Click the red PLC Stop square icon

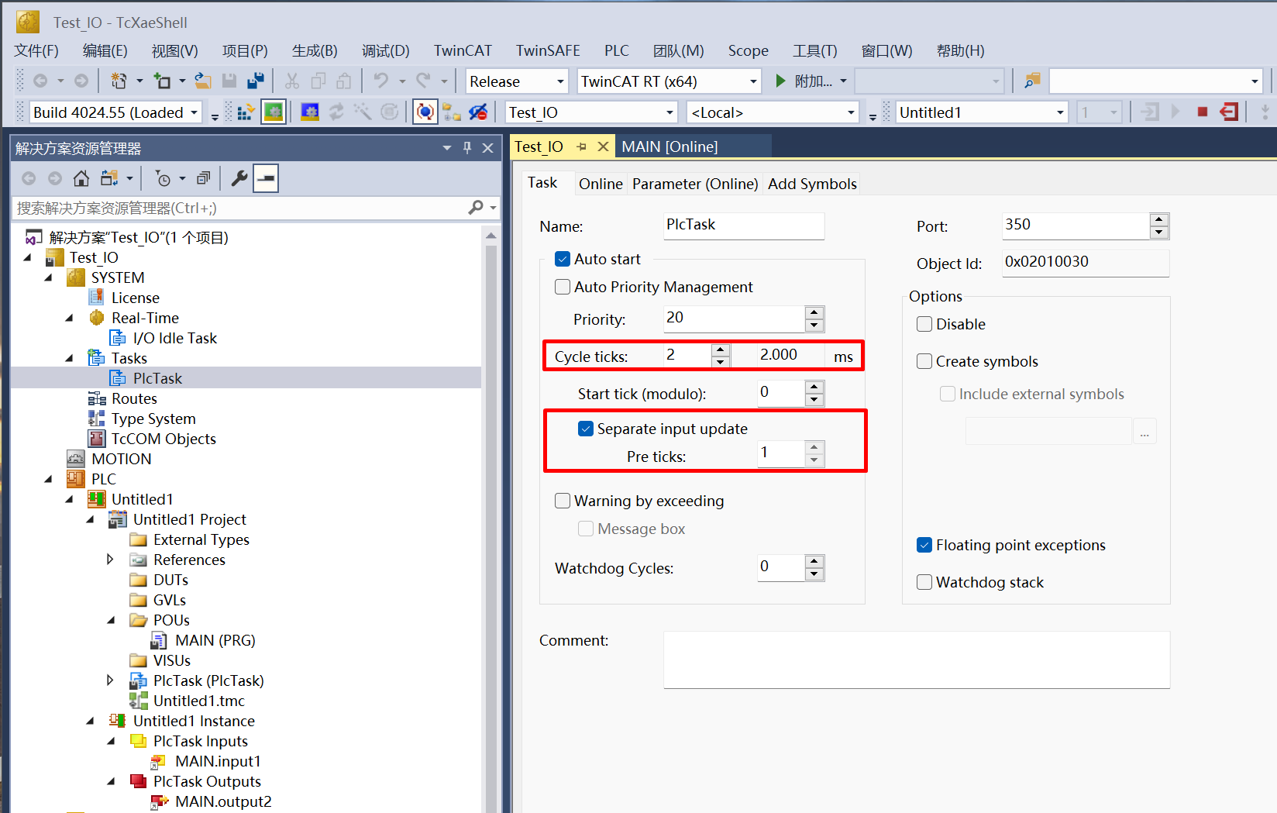pos(1202,112)
